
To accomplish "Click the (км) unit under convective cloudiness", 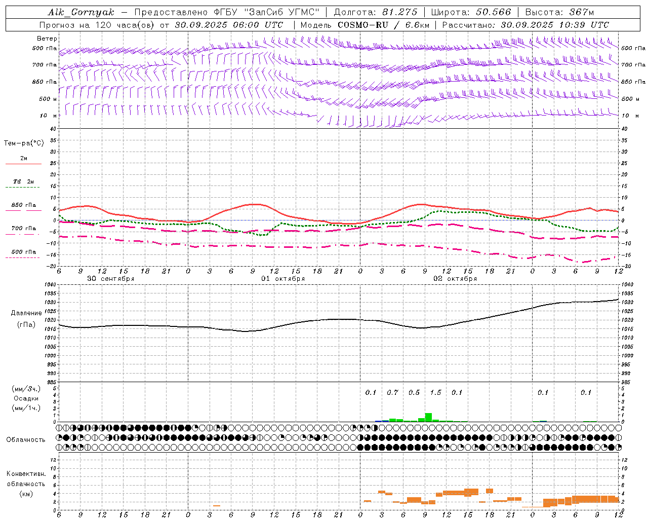I will point(26,494).
